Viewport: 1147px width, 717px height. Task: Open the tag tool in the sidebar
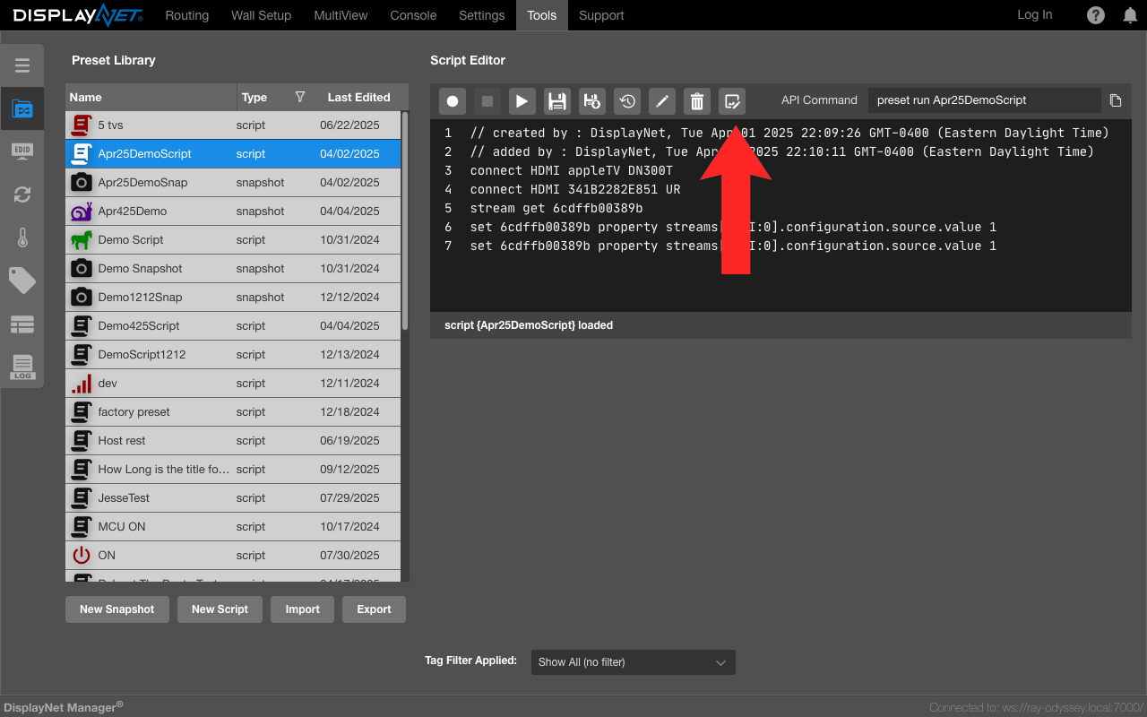[x=22, y=281]
